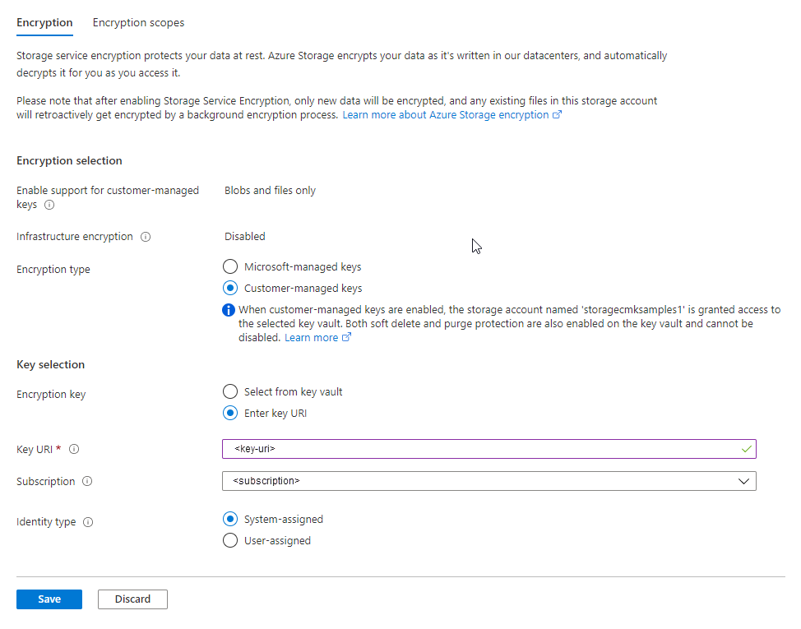This screenshot has height=629, width=801.
Task: Click the Infrastructure encryption info icon
Action: pyautogui.click(x=146, y=237)
